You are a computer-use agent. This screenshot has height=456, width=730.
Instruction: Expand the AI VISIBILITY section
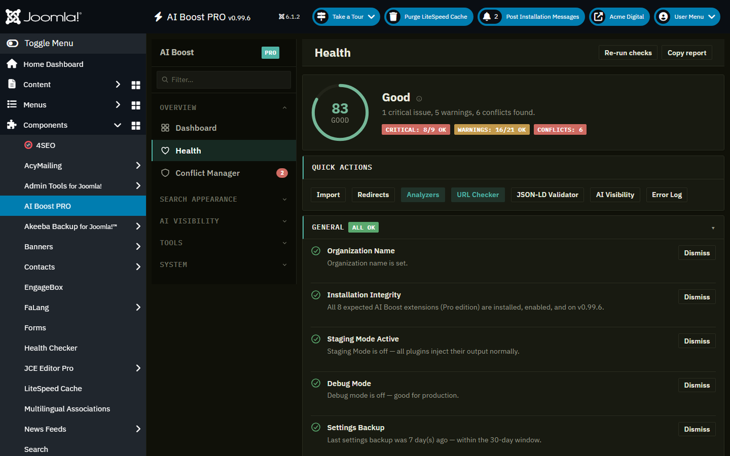[x=224, y=221]
